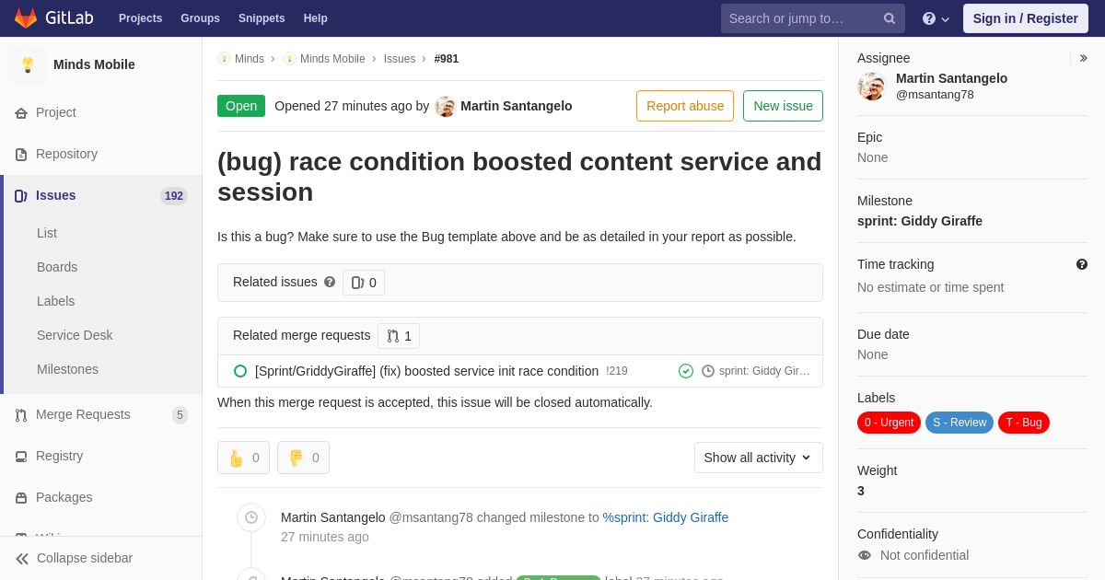Open Service Desk in sidebar

(x=75, y=335)
